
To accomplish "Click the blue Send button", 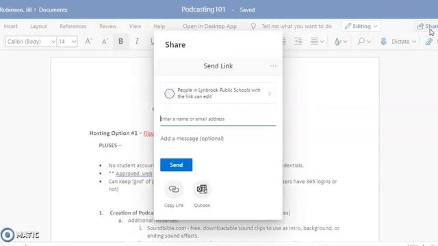I will [x=177, y=165].
